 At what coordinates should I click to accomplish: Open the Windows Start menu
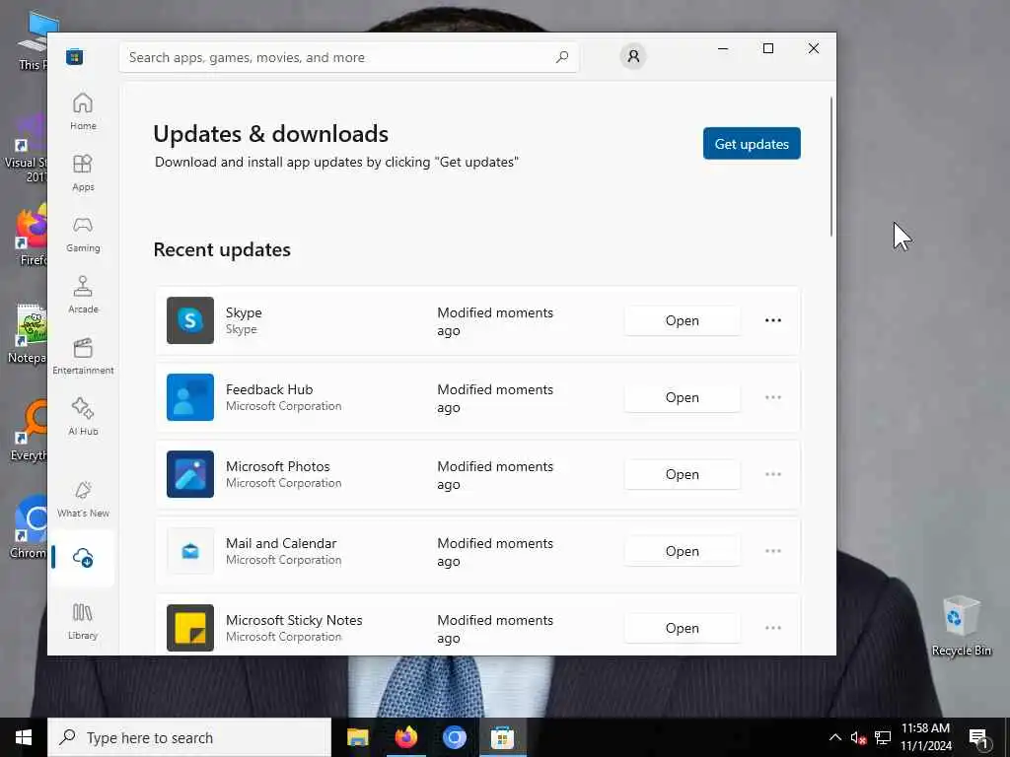(24, 737)
